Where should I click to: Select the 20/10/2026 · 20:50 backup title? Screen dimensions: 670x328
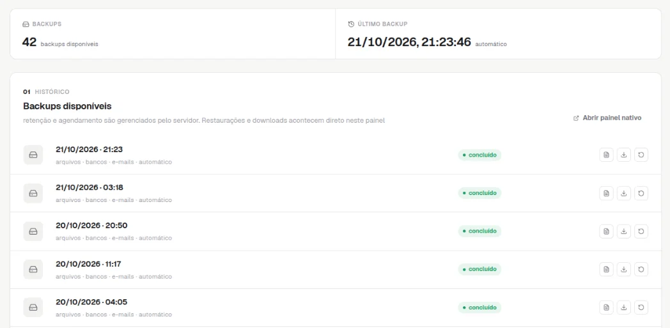click(x=91, y=225)
